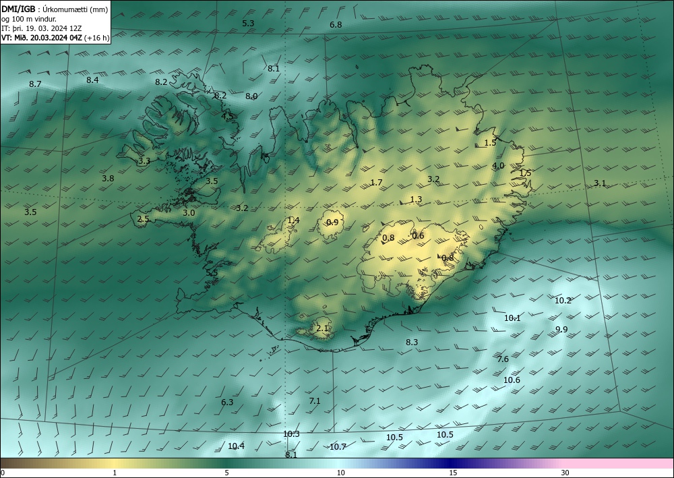Select the 0.9 value on the glacier
674x478 pixels.
pyautogui.click(x=332, y=222)
